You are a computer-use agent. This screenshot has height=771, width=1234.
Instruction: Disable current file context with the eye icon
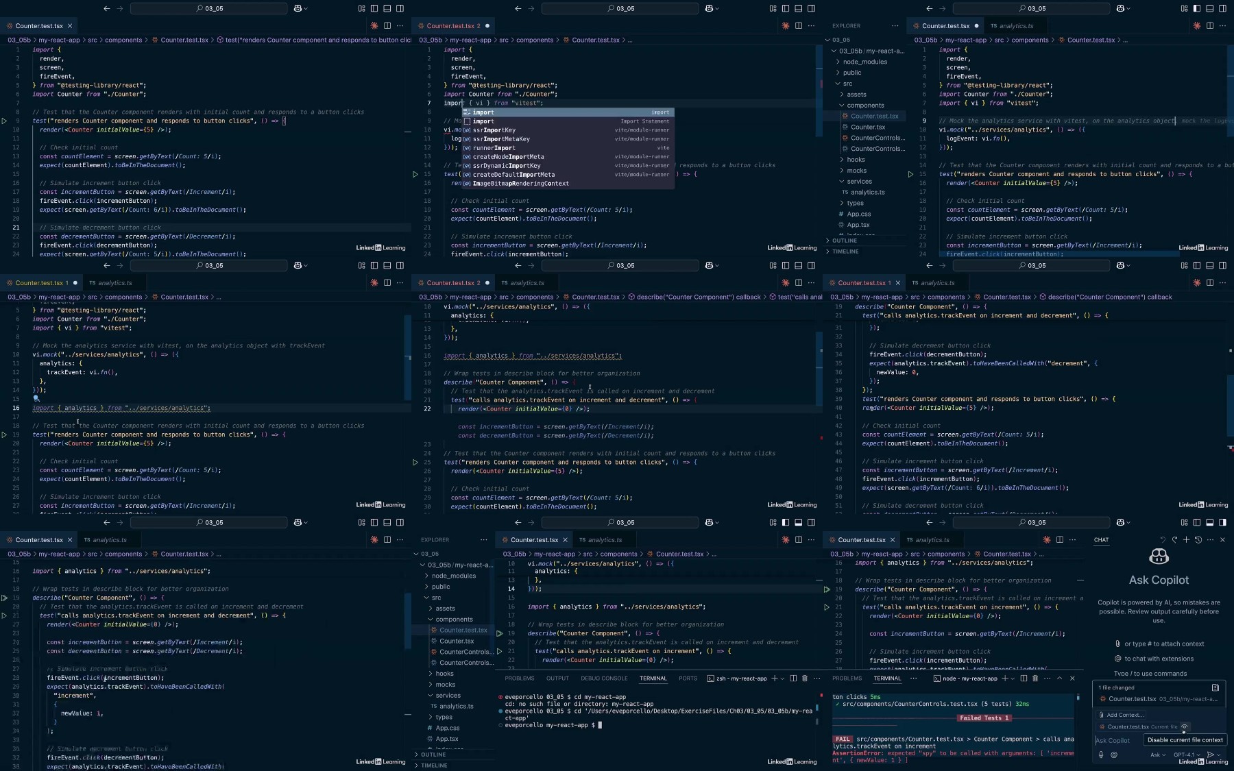pyautogui.click(x=1184, y=727)
